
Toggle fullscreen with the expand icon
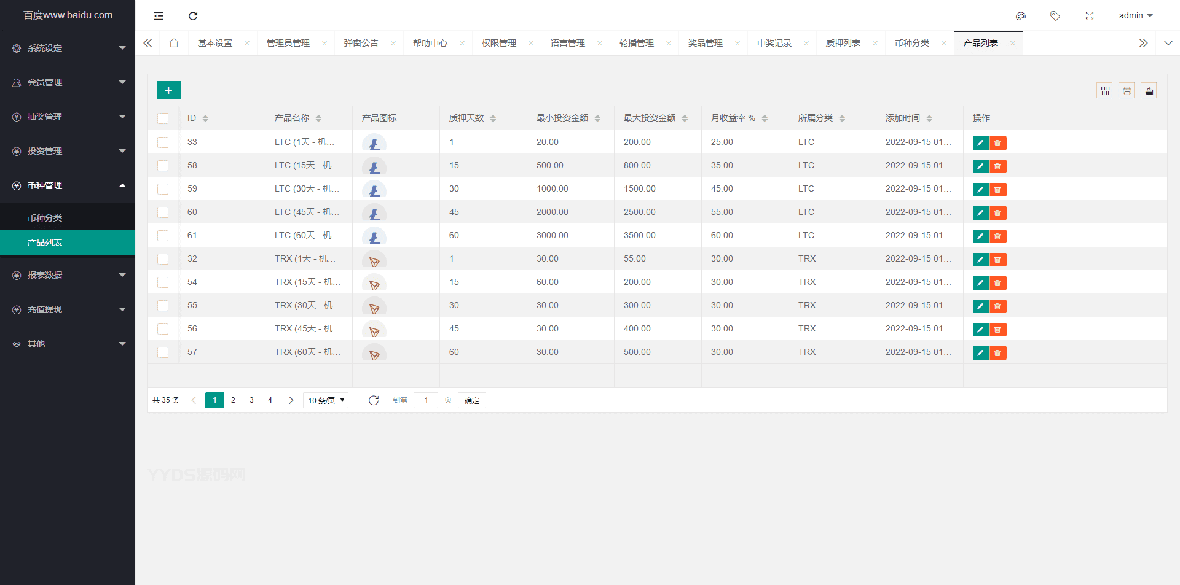point(1090,16)
